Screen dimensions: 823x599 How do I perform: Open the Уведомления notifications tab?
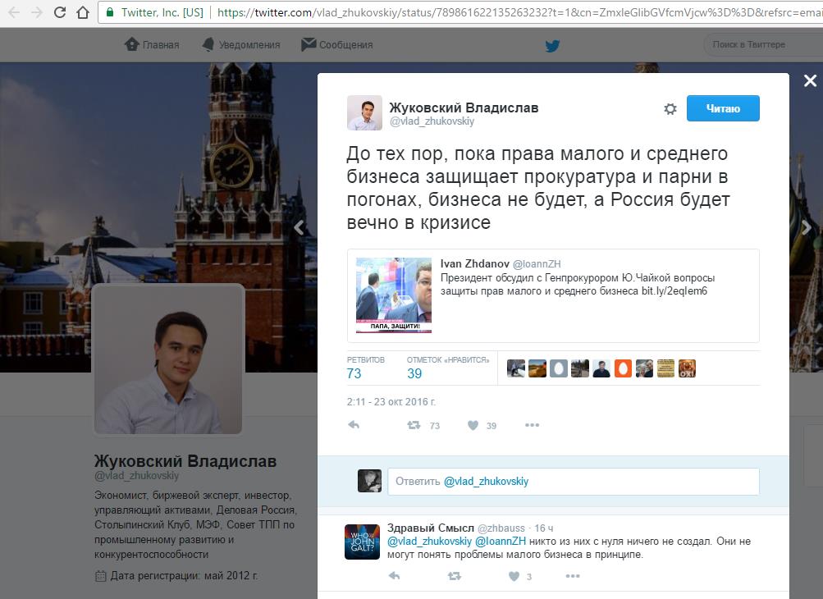(241, 44)
